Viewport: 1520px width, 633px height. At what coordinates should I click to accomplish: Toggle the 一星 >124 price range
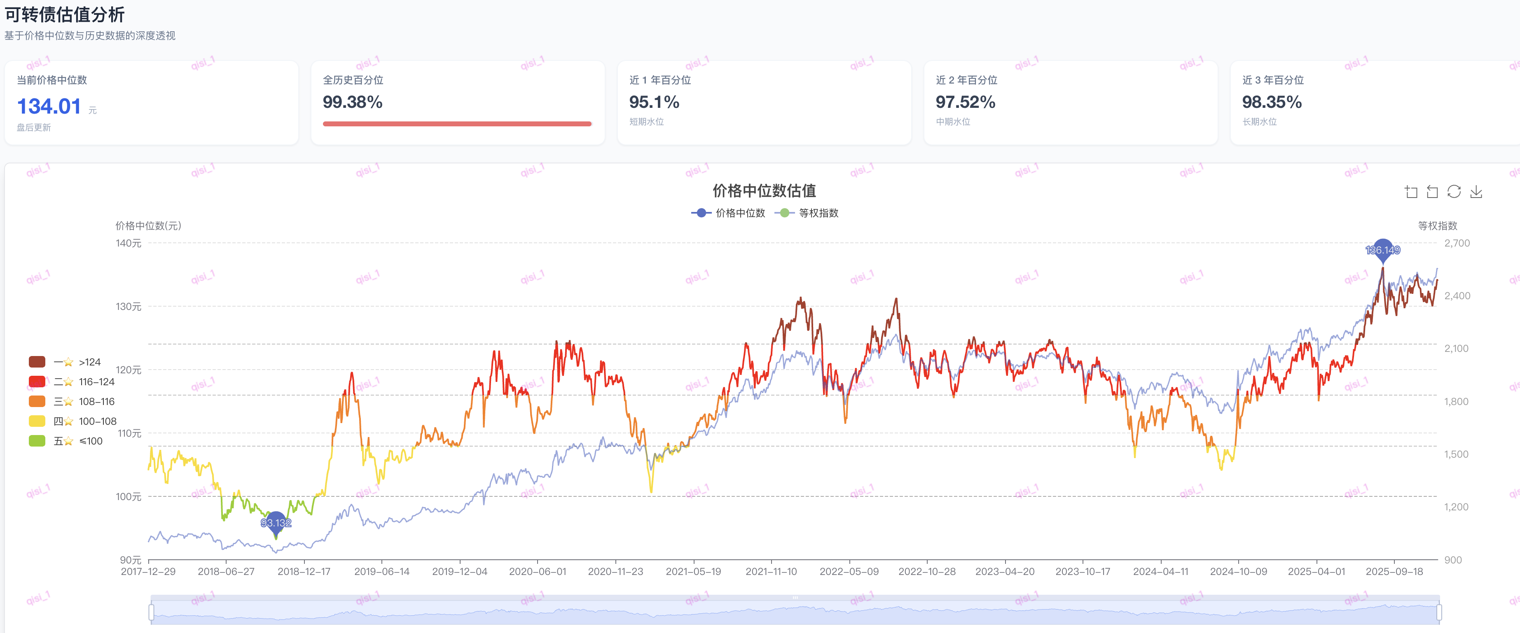pos(37,362)
